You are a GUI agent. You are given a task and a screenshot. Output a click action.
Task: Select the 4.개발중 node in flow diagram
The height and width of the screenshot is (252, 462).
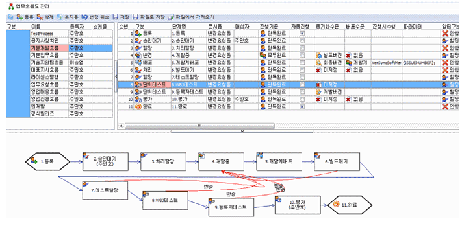click(x=221, y=161)
